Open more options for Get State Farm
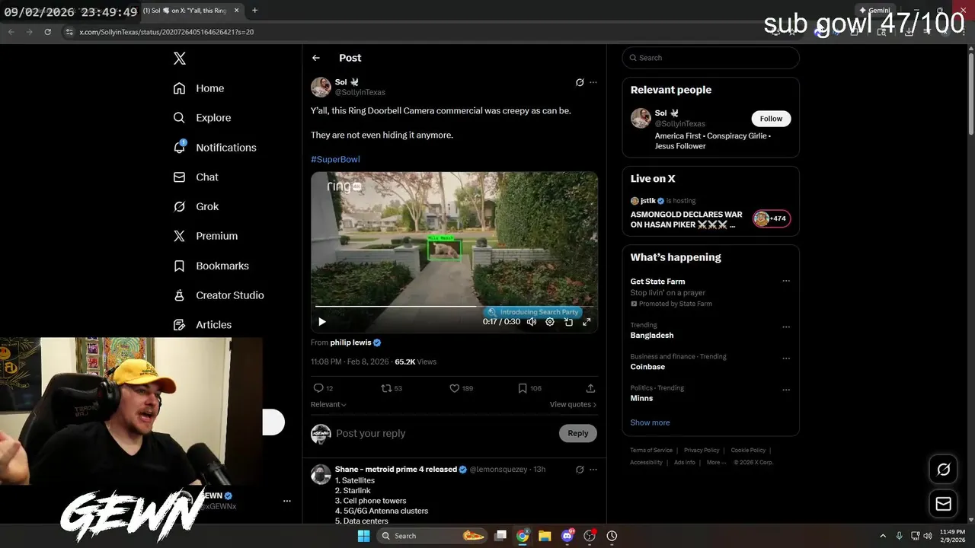Screen dimensions: 975x548 (786, 281)
